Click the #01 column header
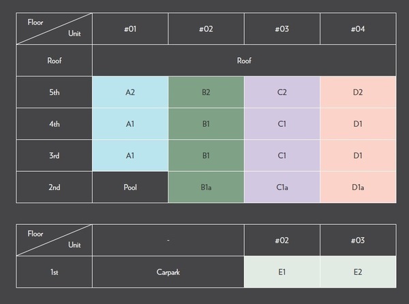This screenshot has width=409, height=304. tap(130, 29)
